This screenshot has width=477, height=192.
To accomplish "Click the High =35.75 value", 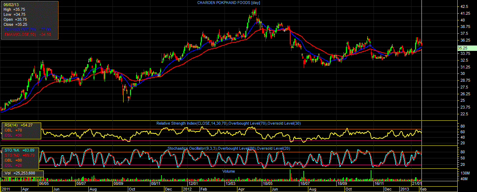I will coord(15,9).
